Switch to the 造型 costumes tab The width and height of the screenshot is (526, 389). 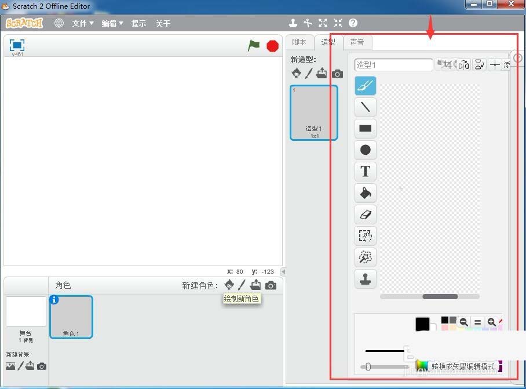[328, 42]
